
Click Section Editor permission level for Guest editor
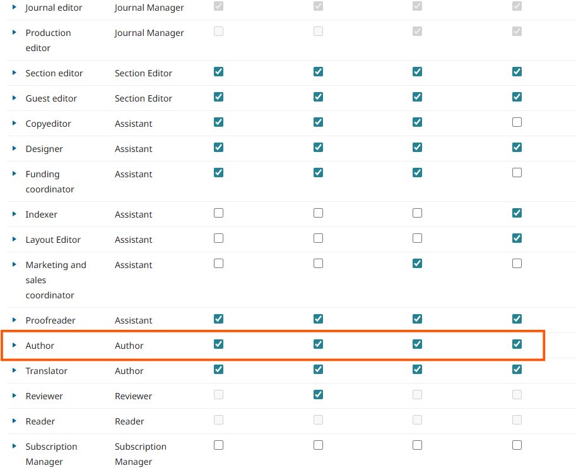click(x=143, y=98)
